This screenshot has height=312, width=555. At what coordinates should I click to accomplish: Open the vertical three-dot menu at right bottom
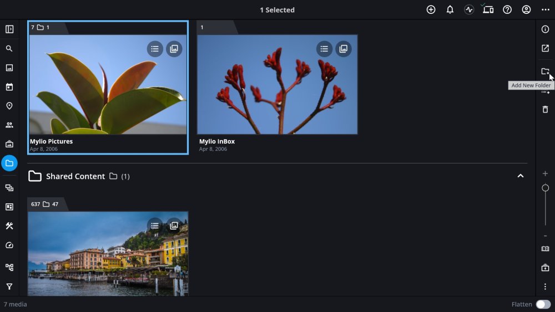tap(545, 286)
